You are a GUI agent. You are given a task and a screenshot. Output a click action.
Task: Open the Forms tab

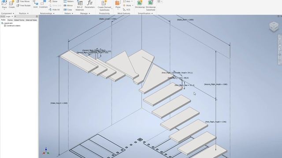(x=10, y=20)
